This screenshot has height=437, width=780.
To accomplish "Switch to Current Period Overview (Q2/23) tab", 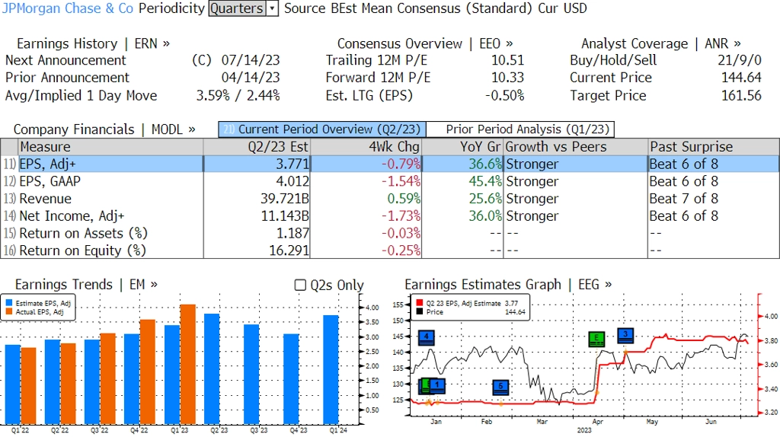I will [322, 129].
